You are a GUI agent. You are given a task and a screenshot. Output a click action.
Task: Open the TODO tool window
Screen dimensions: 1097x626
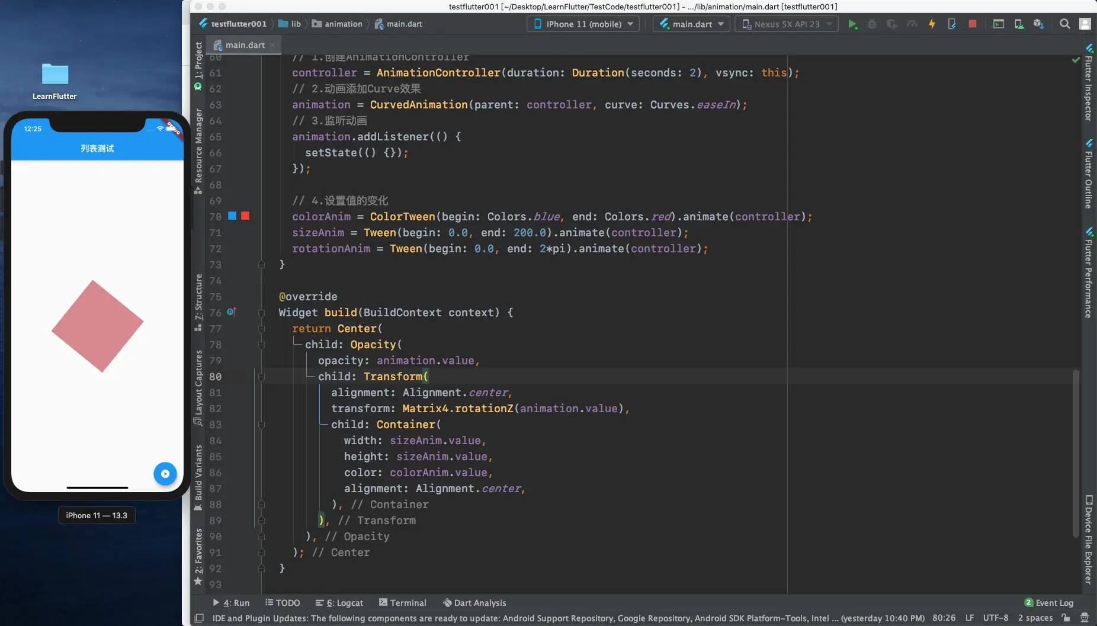[x=283, y=603]
